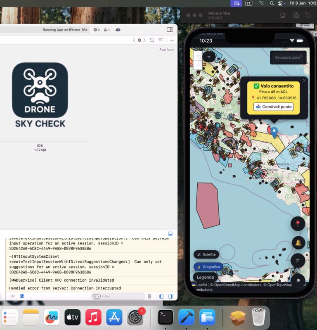This screenshot has height=330, width=317.
Task: Go to previous issue chevron
Action: pos(134,40)
